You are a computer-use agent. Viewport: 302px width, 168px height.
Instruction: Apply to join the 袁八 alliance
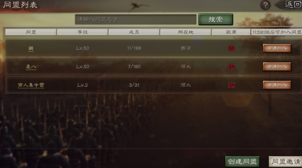(277, 67)
